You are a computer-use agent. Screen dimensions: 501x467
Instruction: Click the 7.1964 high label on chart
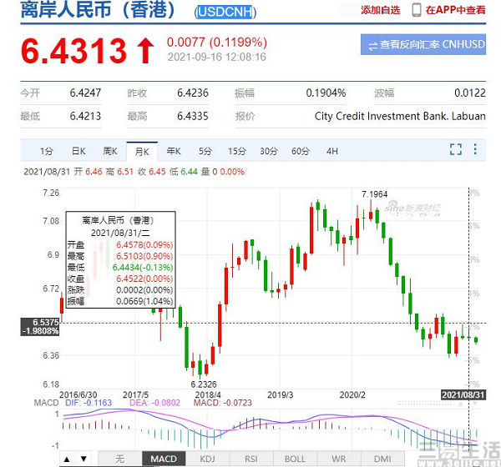pyautogui.click(x=374, y=194)
